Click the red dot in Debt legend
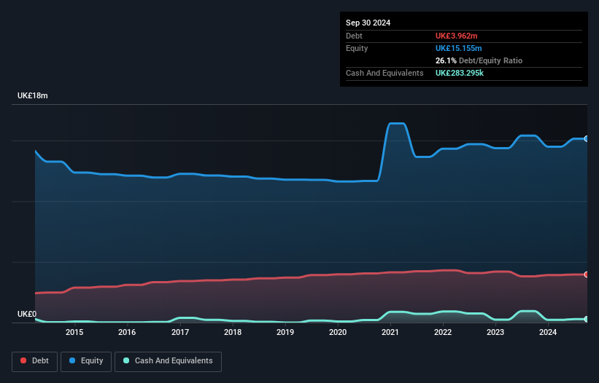 coord(23,360)
